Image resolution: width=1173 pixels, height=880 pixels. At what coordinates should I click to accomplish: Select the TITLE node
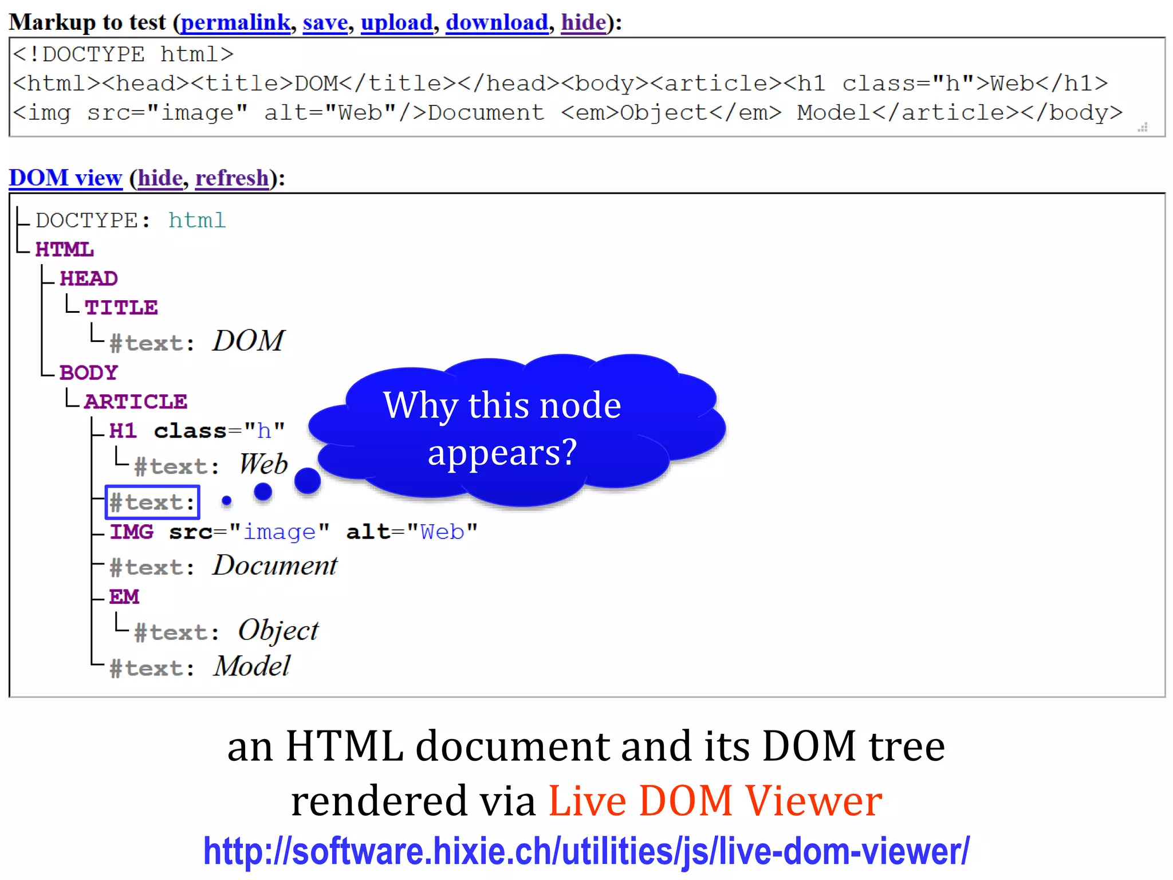pos(121,308)
